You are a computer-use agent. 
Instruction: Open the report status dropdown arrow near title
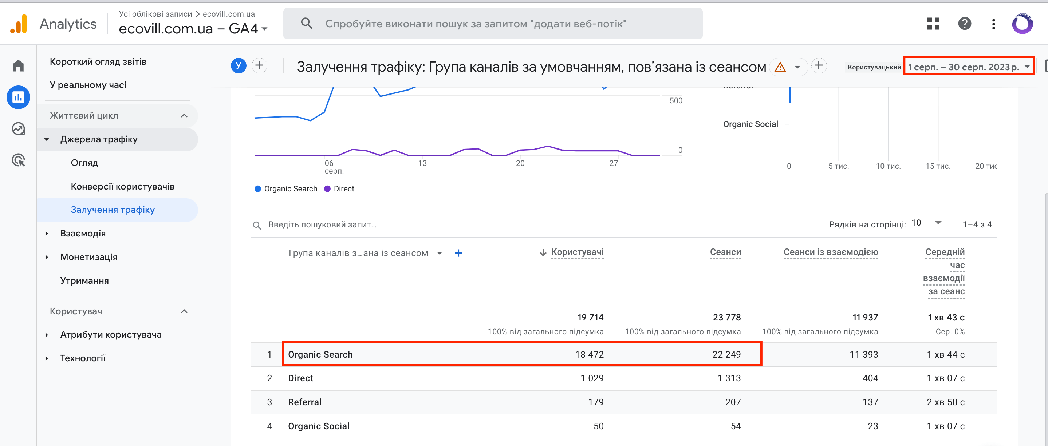click(x=797, y=67)
